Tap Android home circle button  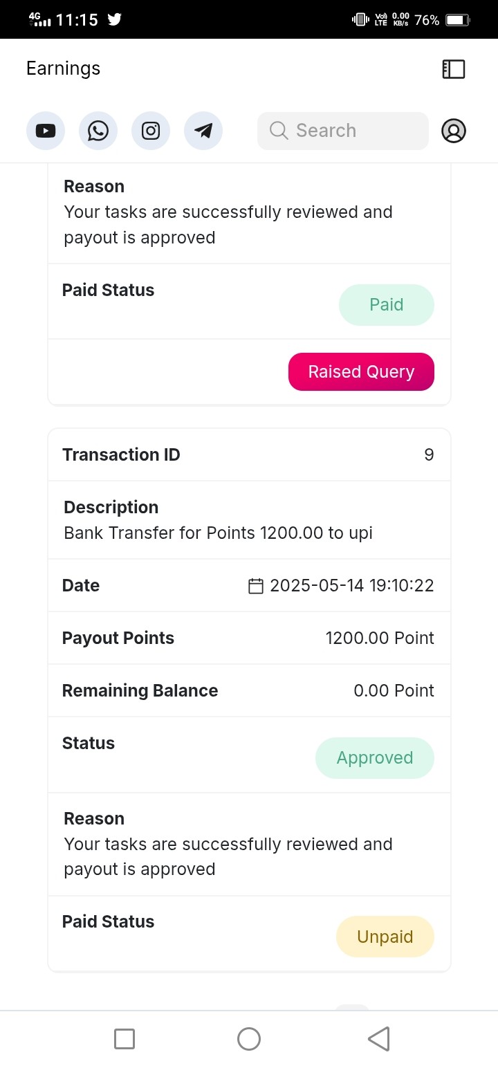click(249, 1038)
